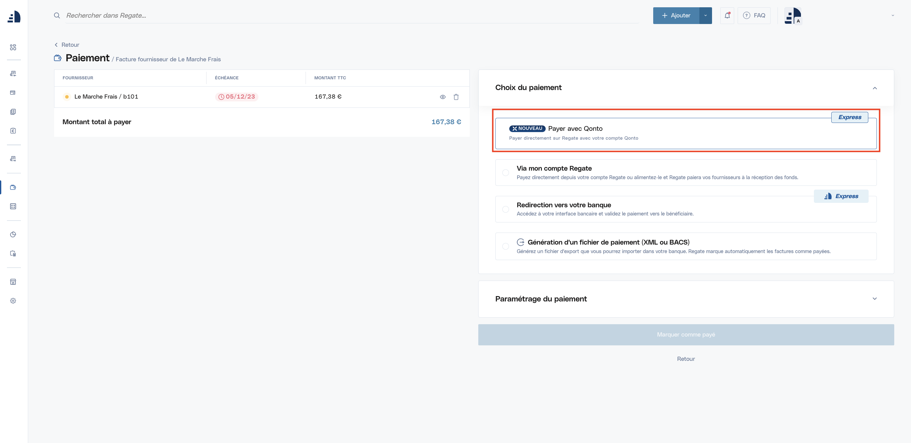Open the storefront sidebar icon
Image resolution: width=911 pixels, height=443 pixels.
point(13,282)
